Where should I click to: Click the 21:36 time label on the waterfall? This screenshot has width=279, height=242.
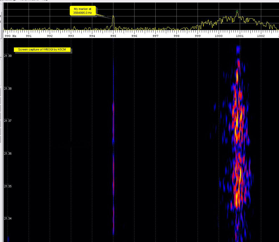(x=8, y=153)
